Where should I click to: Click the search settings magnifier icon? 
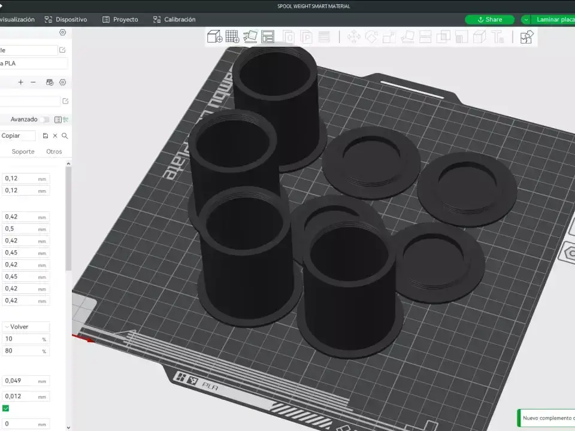65,136
